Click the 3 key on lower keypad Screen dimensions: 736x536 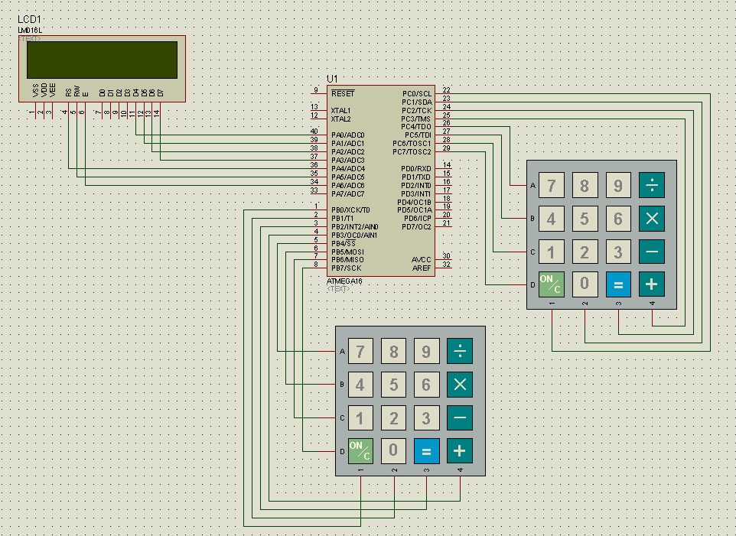click(x=427, y=417)
